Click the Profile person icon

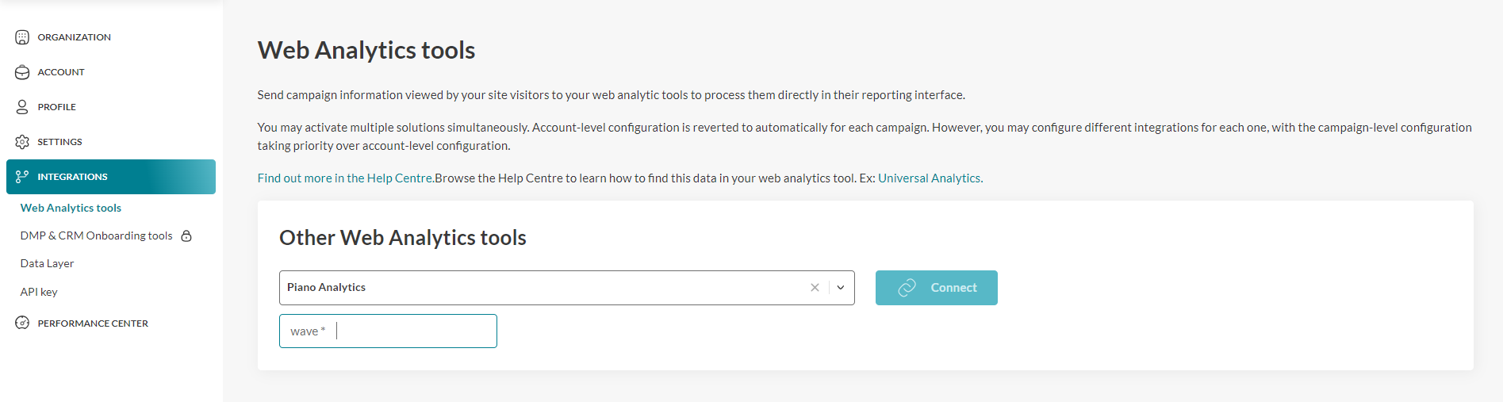pyautogui.click(x=22, y=107)
